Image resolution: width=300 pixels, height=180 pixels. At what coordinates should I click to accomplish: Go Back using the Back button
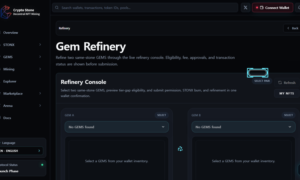click(x=292, y=28)
